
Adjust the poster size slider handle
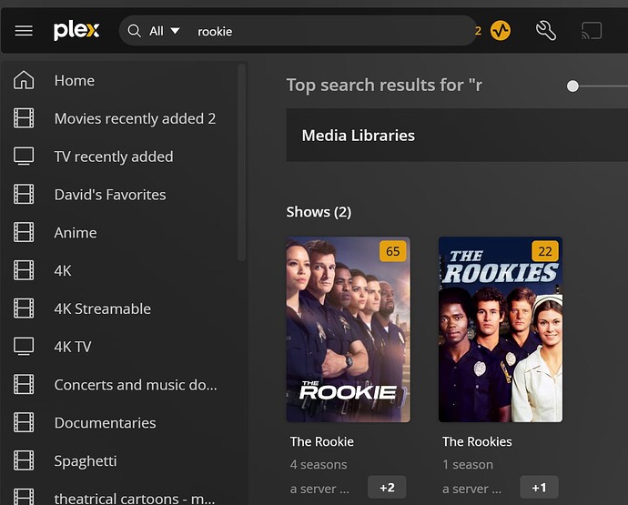(572, 86)
